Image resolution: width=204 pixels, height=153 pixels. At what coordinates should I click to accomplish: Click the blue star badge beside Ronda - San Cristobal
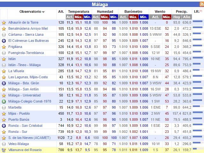coord(4,126)
